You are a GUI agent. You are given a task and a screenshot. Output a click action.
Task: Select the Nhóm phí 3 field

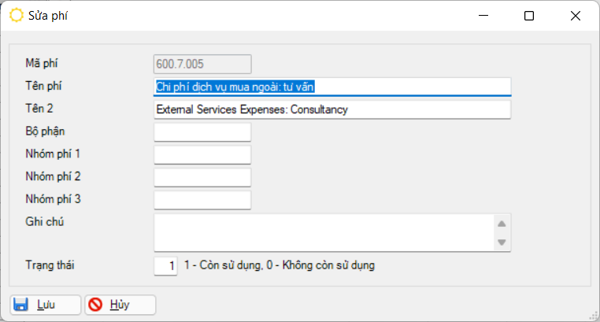pos(202,200)
